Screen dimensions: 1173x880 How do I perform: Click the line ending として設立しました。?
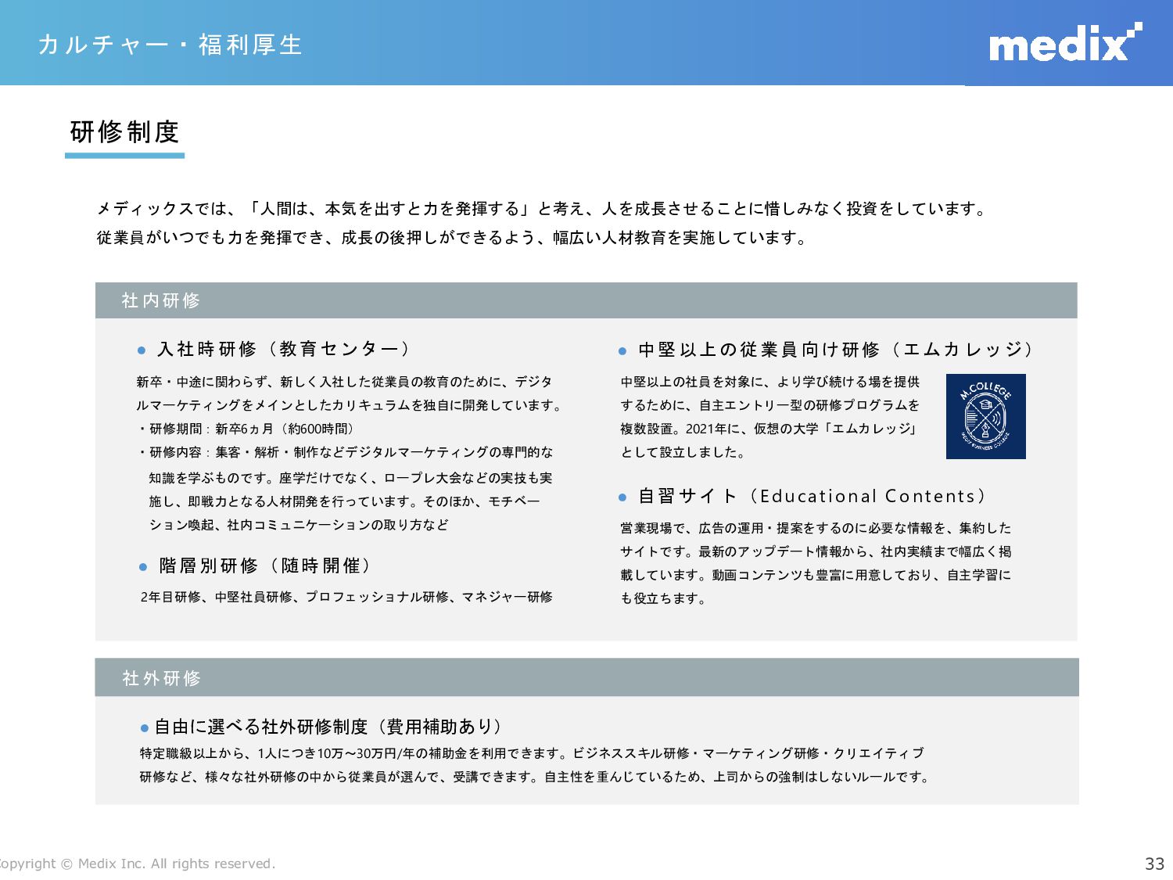[685, 452]
